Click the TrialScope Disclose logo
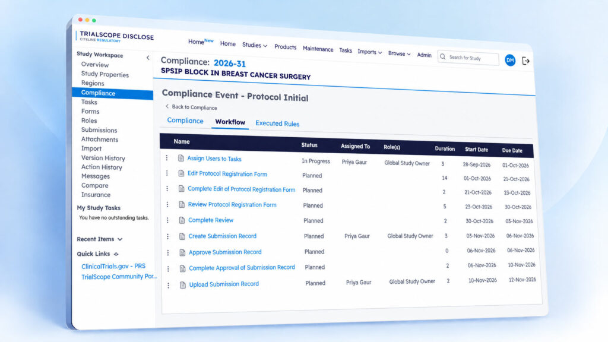Screen dimensions: 608x342 tap(115, 37)
